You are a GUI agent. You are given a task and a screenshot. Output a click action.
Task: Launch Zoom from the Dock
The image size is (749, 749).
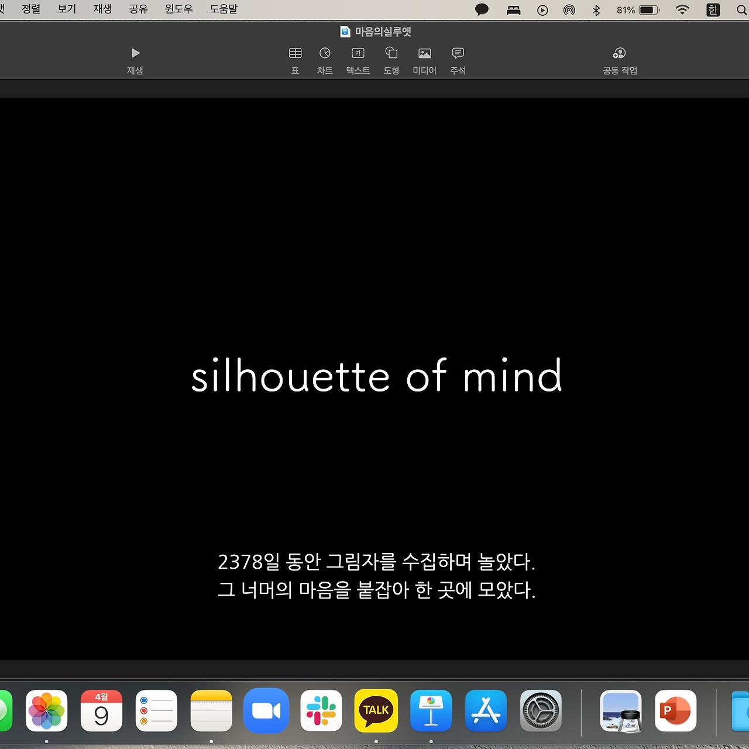coord(266,711)
